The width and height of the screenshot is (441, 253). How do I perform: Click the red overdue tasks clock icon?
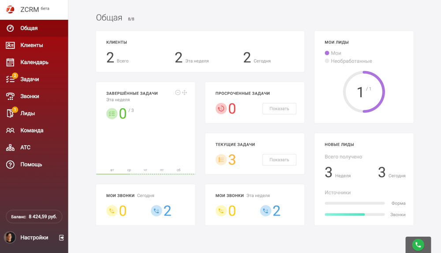click(x=221, y=109)
